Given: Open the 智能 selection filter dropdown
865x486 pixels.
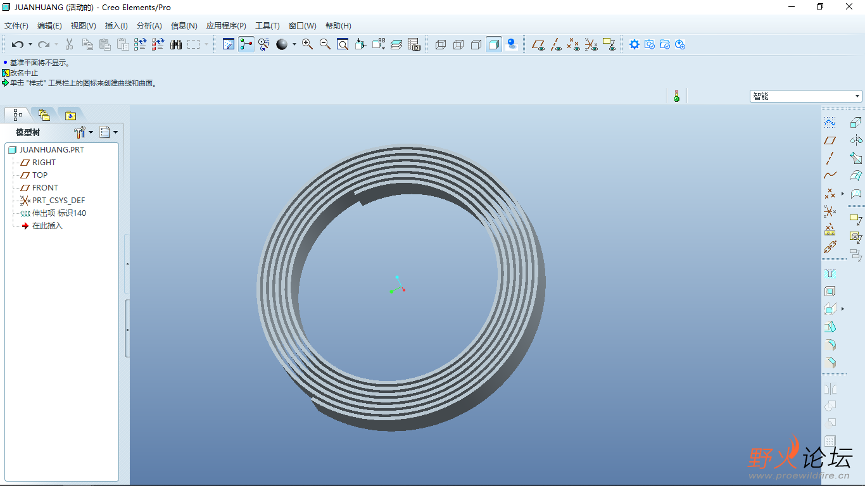Looking at the screenshot, I should (x=806, y=96).
